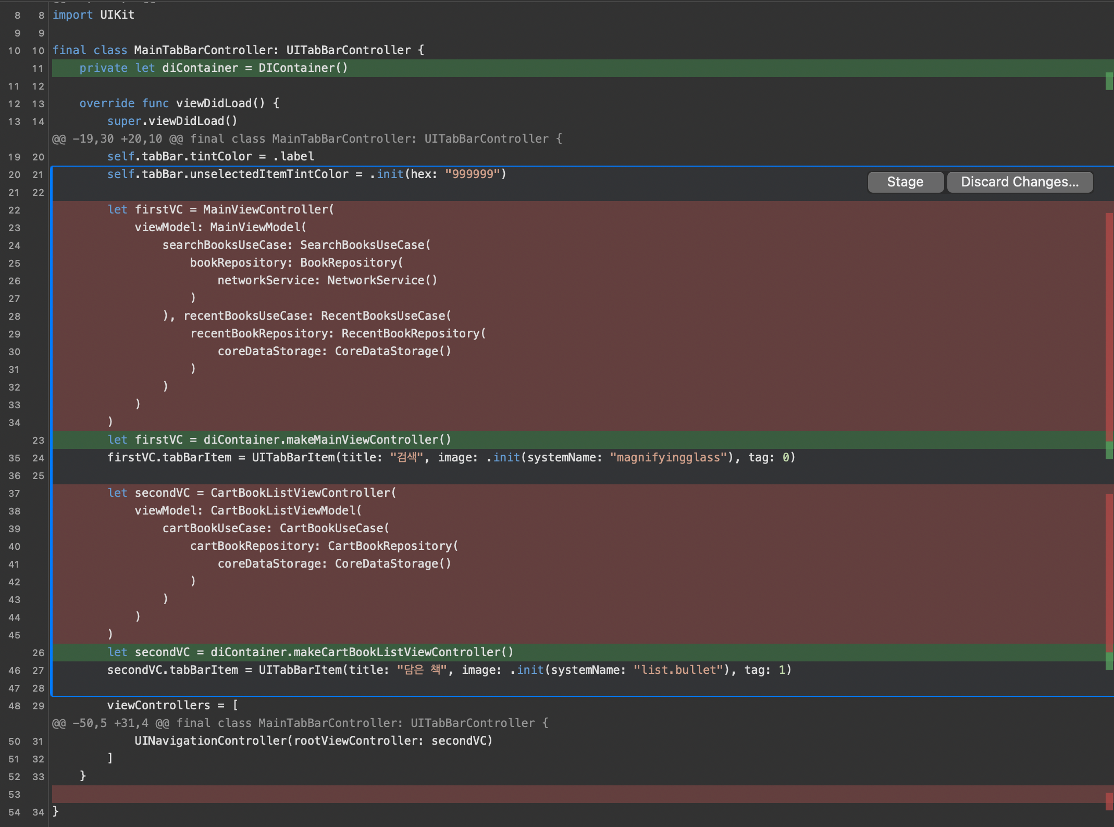Click green change marker beside diContainer line

pos(1109,81)
